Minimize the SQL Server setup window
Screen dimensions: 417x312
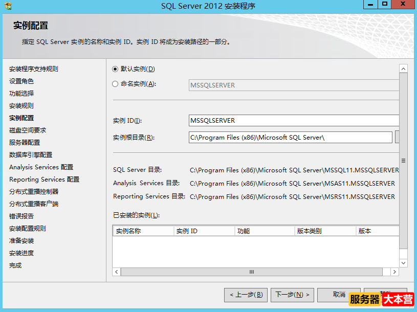pos(370,5)
